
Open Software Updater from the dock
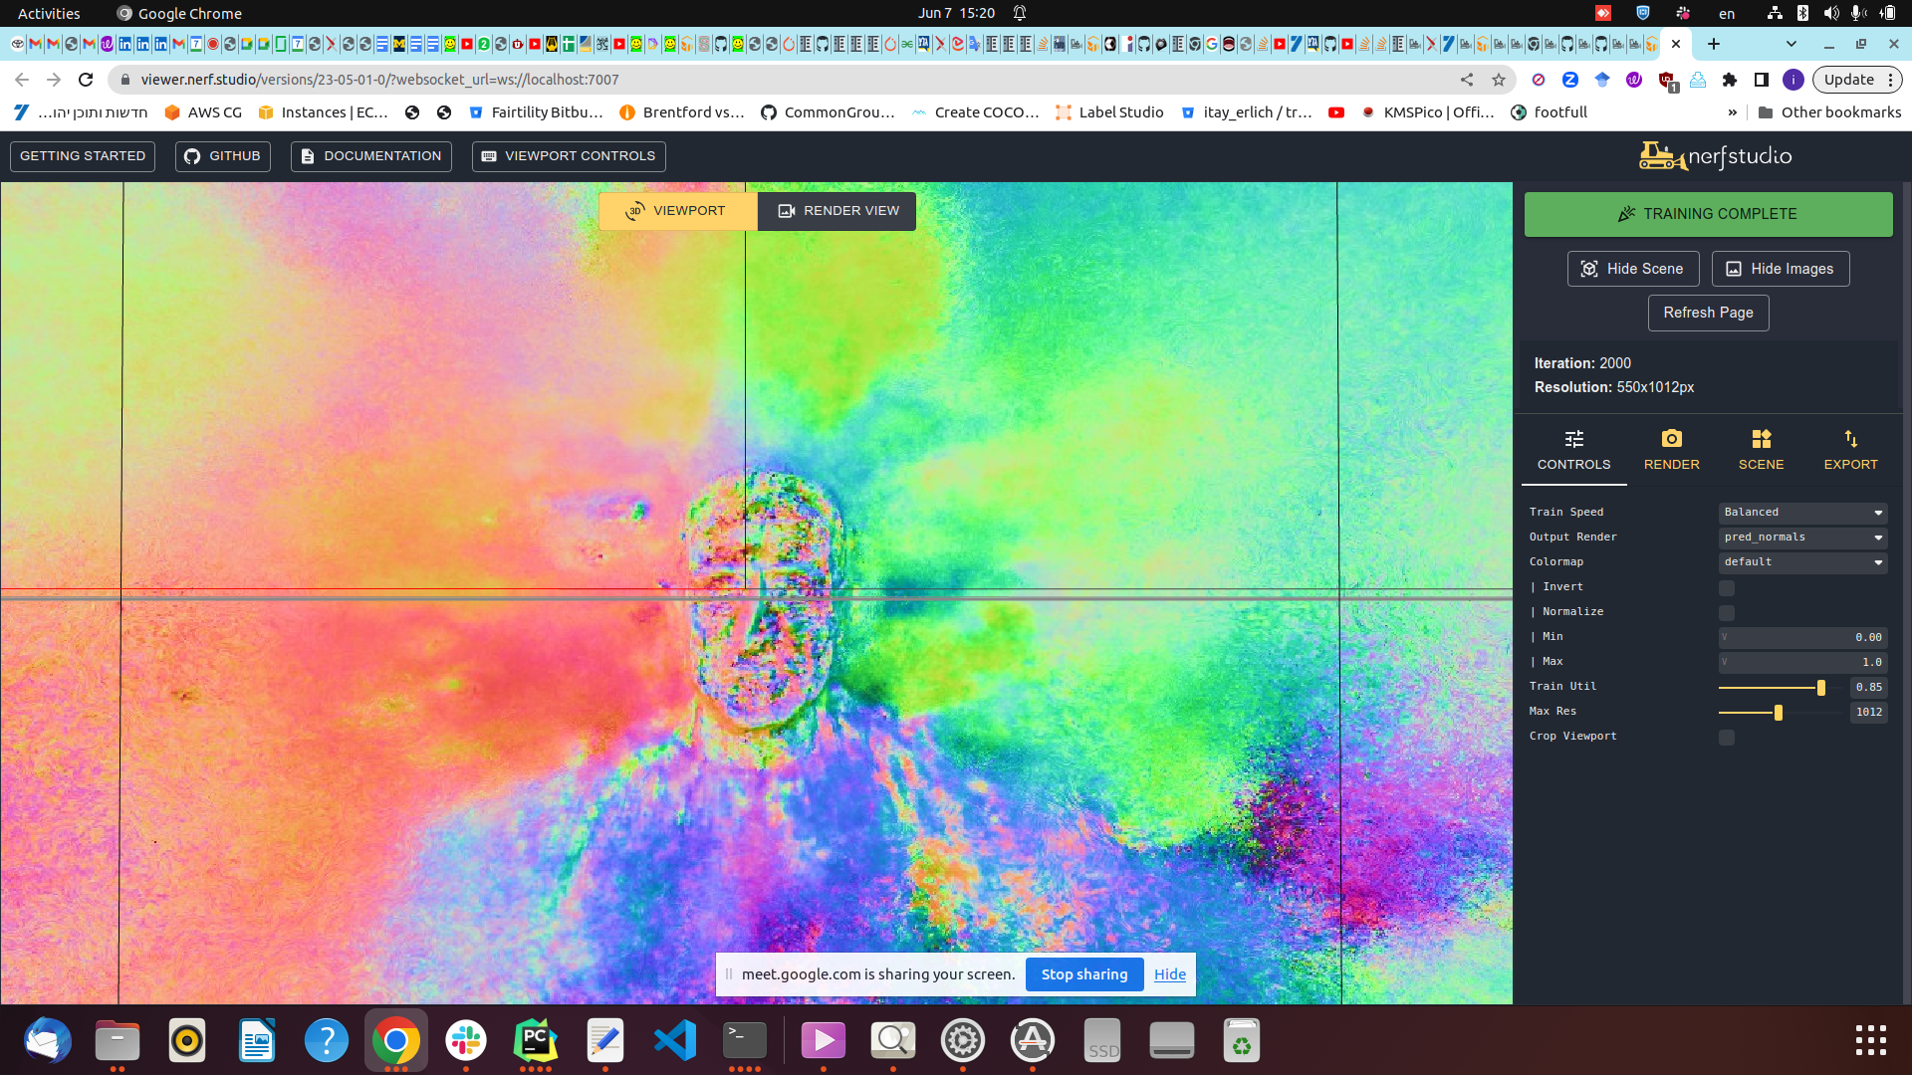(1033, 1041)
